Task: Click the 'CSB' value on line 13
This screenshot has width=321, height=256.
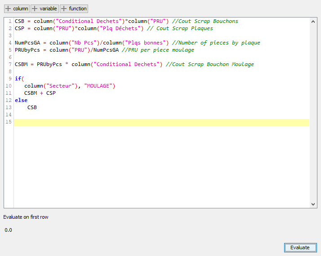Action: 32,107
